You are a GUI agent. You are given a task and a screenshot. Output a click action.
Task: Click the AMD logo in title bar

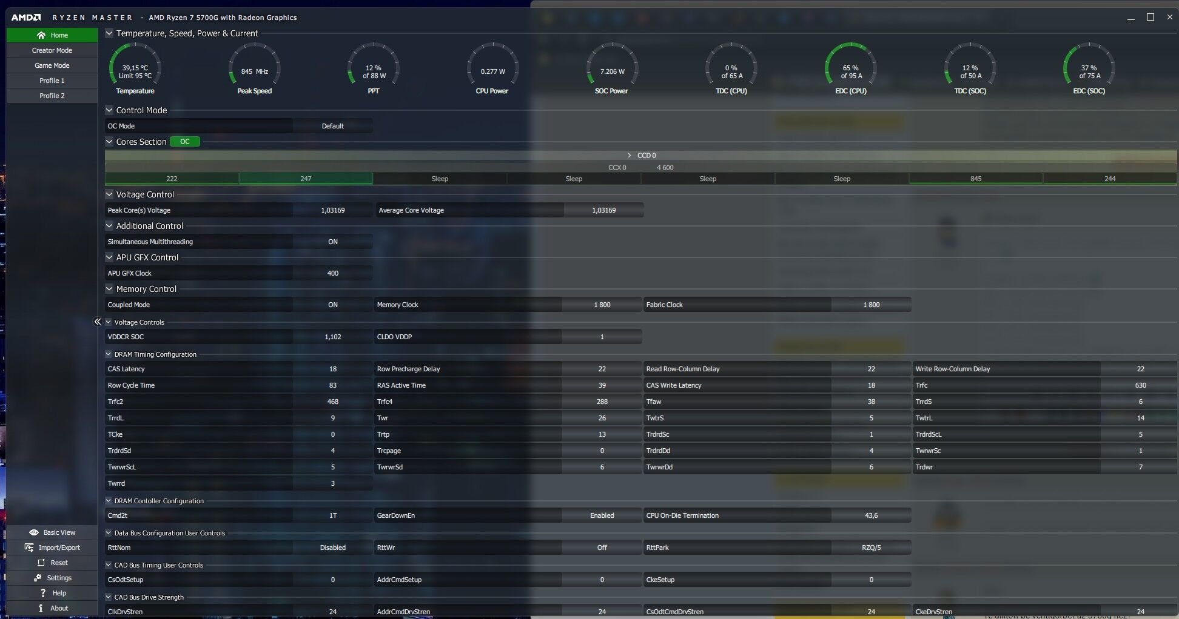click(x=26, y=18)
